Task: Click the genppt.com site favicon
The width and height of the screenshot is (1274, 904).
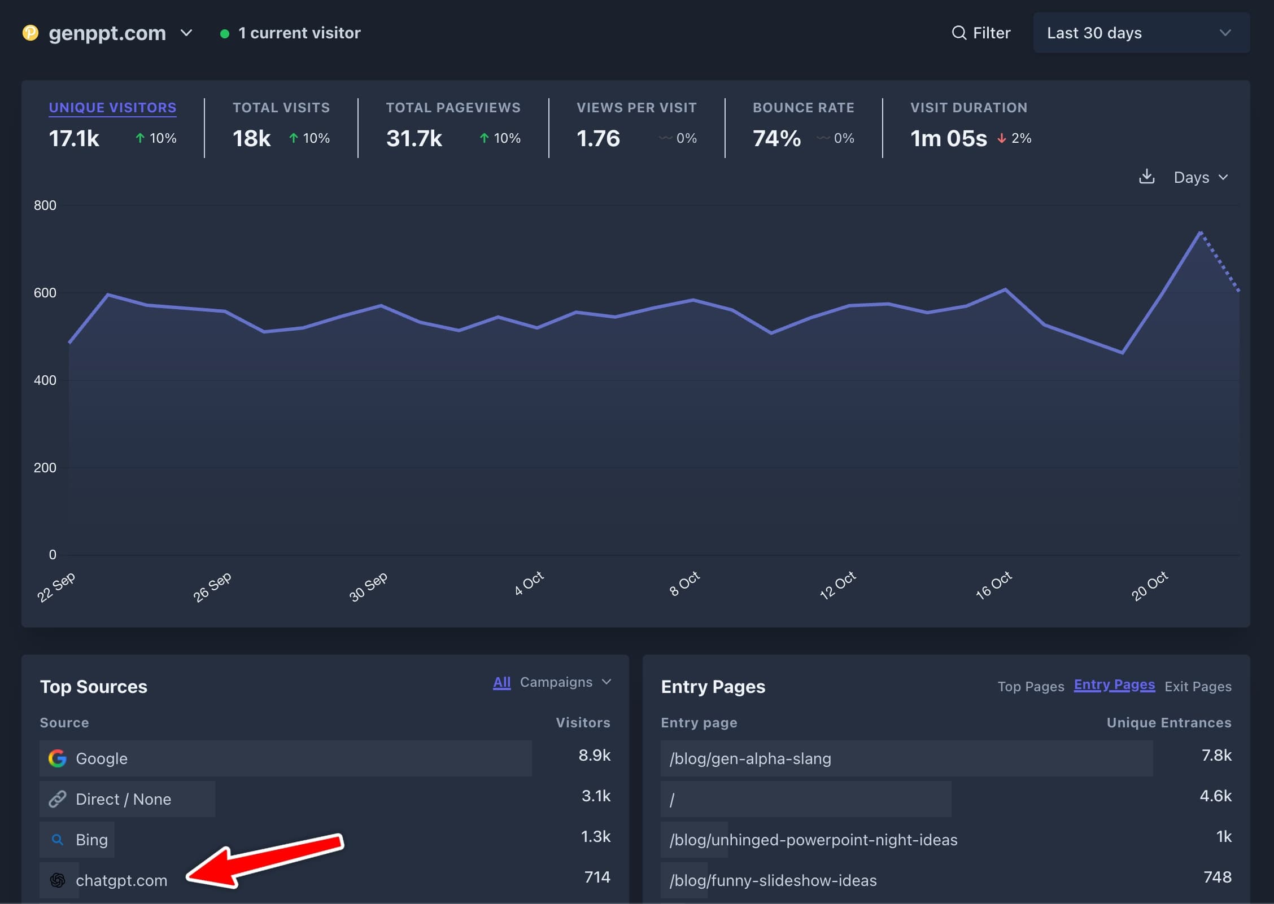Action: (30, 33)
